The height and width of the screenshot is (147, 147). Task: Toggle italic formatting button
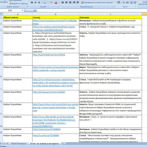[x=36, y=2]
